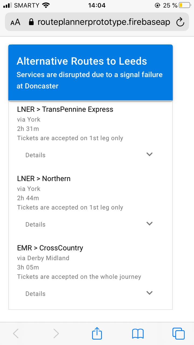Open the Safari share sheet icon

[x=97, y=333]
